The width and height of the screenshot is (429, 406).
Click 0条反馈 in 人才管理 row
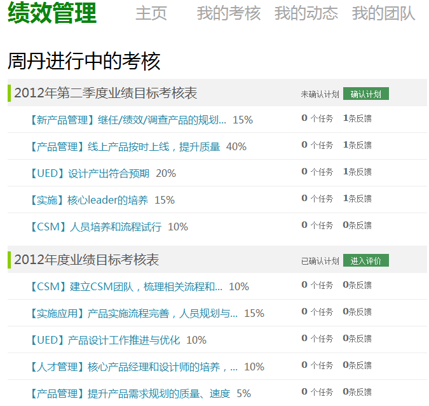click(x=357, y=365)
